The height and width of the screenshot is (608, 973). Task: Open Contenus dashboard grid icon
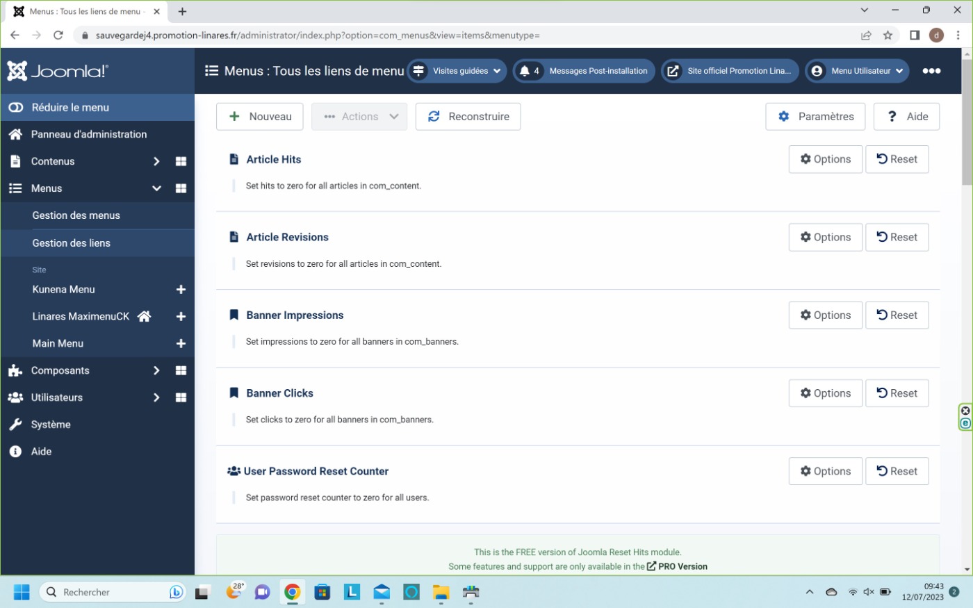point(181,161)
